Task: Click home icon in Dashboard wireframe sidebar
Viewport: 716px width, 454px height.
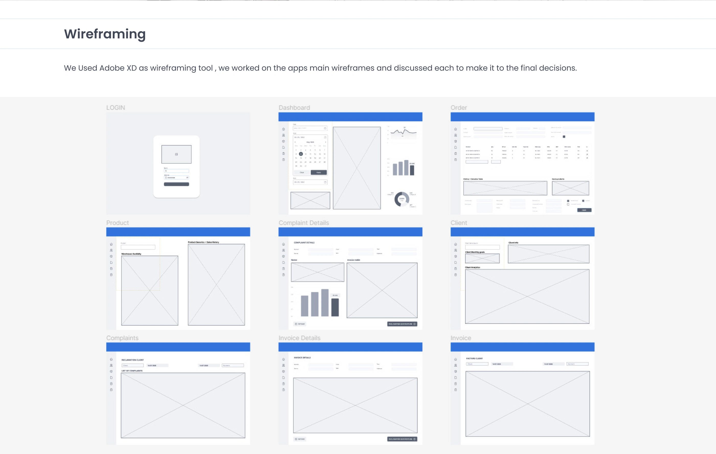Action: coord(283,129)
